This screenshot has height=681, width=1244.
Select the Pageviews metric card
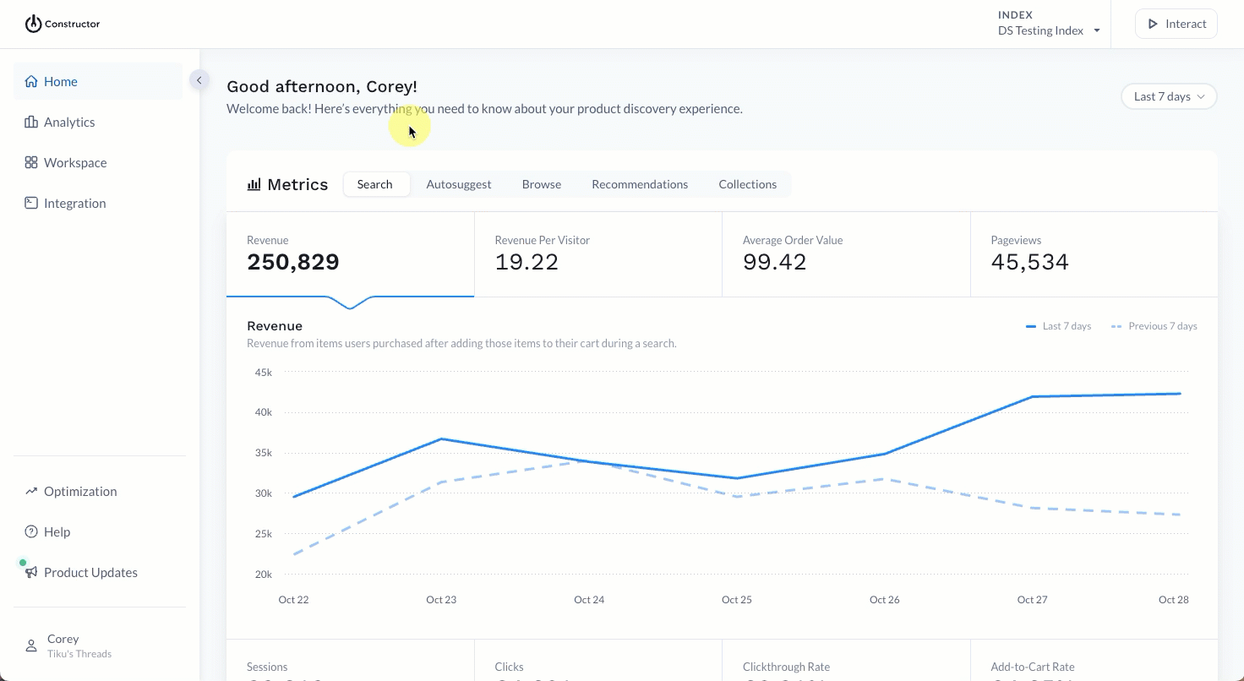click(1094, 254)
